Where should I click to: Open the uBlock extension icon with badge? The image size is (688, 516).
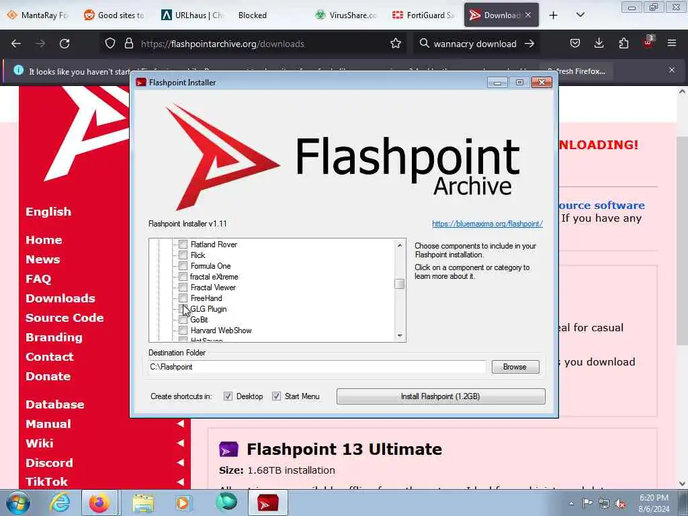click(x=648, y=42)
